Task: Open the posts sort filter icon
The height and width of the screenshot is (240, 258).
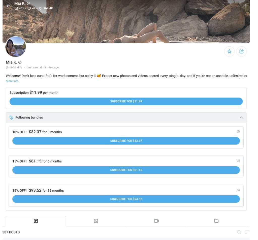Action: tap(247, 232)
